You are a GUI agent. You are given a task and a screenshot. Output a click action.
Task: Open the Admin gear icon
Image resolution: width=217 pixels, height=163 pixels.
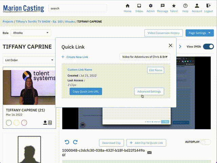(151, 6)
